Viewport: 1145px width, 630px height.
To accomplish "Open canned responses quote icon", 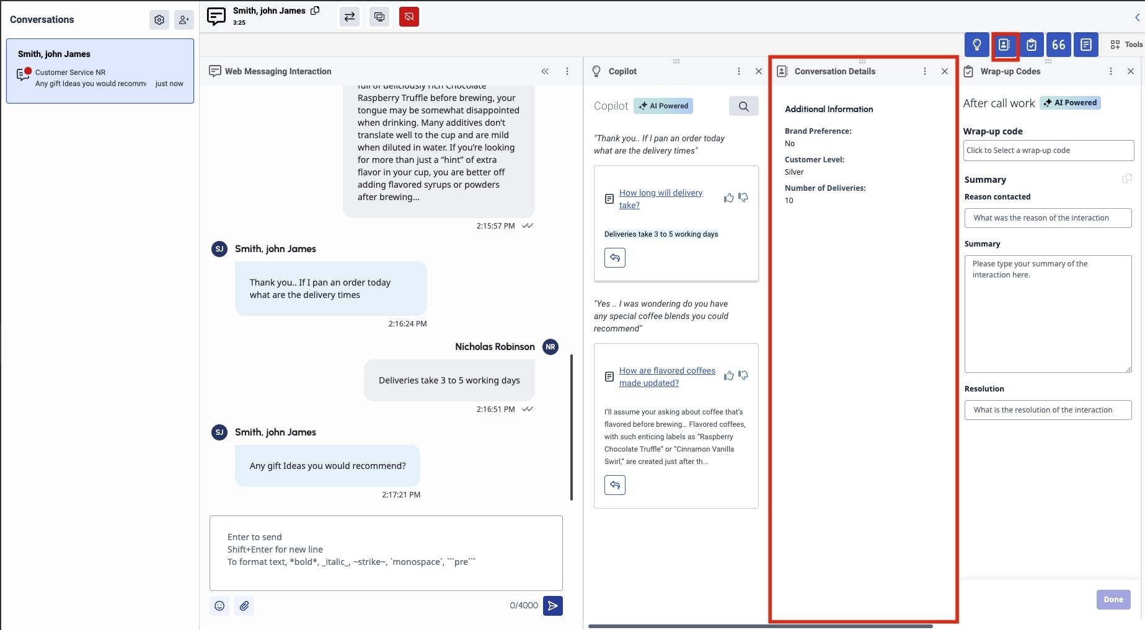I will 1059,45.
